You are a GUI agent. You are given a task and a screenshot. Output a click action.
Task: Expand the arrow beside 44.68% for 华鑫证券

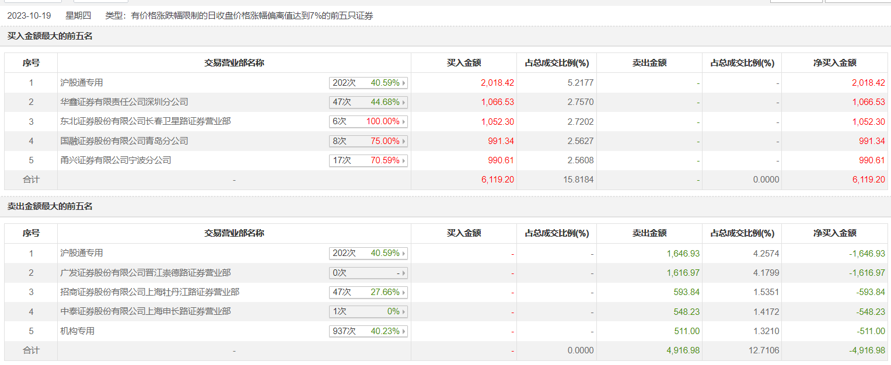click(404, 102)
